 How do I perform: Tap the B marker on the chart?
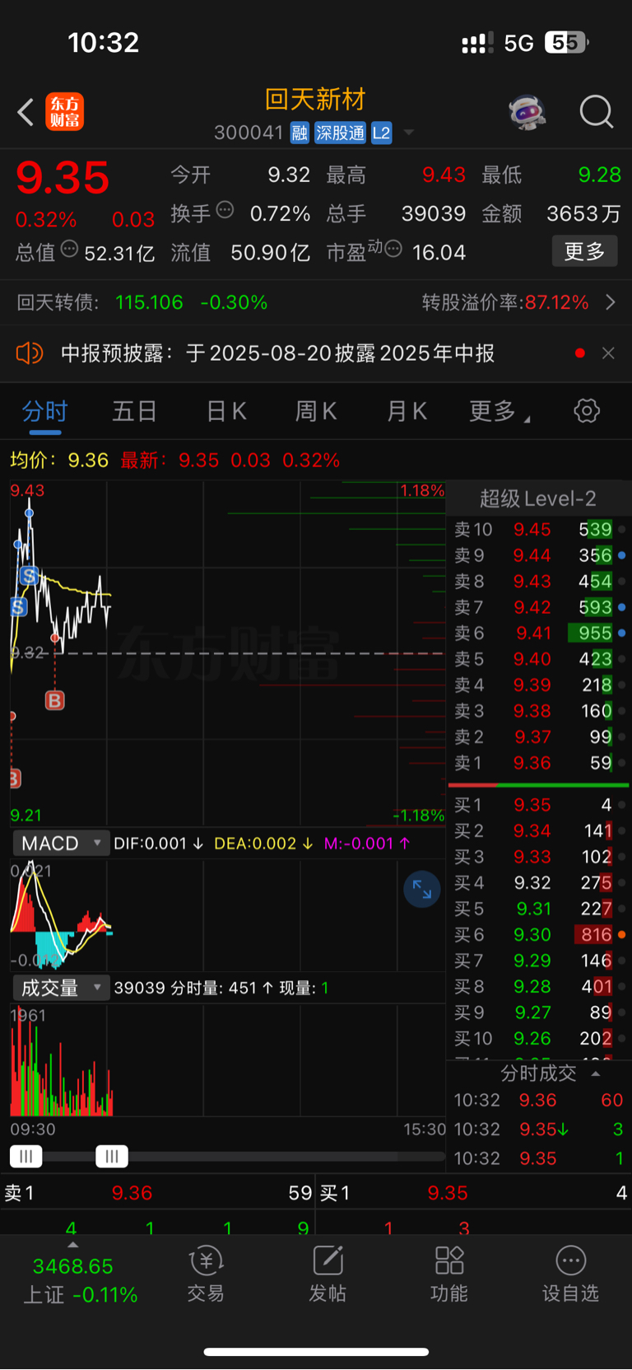coord(54,700)
